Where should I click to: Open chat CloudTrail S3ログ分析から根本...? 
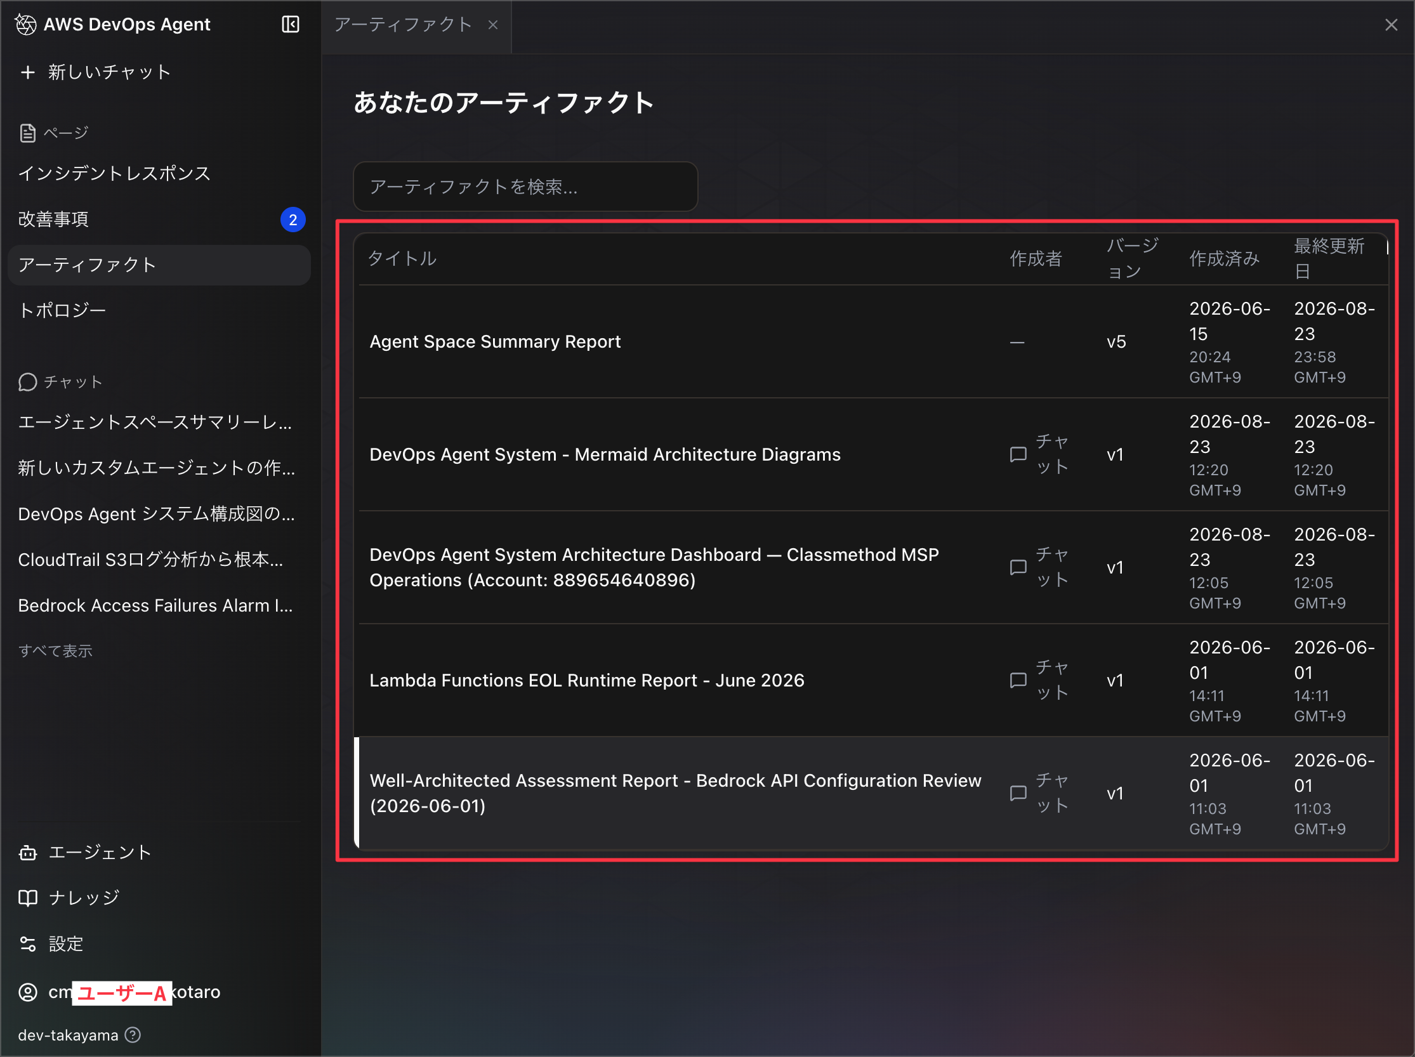click(151, 560)
